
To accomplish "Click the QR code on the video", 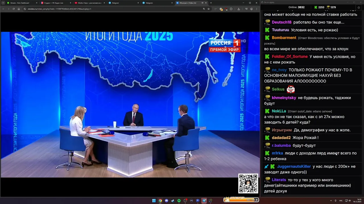I will point(248,184).
